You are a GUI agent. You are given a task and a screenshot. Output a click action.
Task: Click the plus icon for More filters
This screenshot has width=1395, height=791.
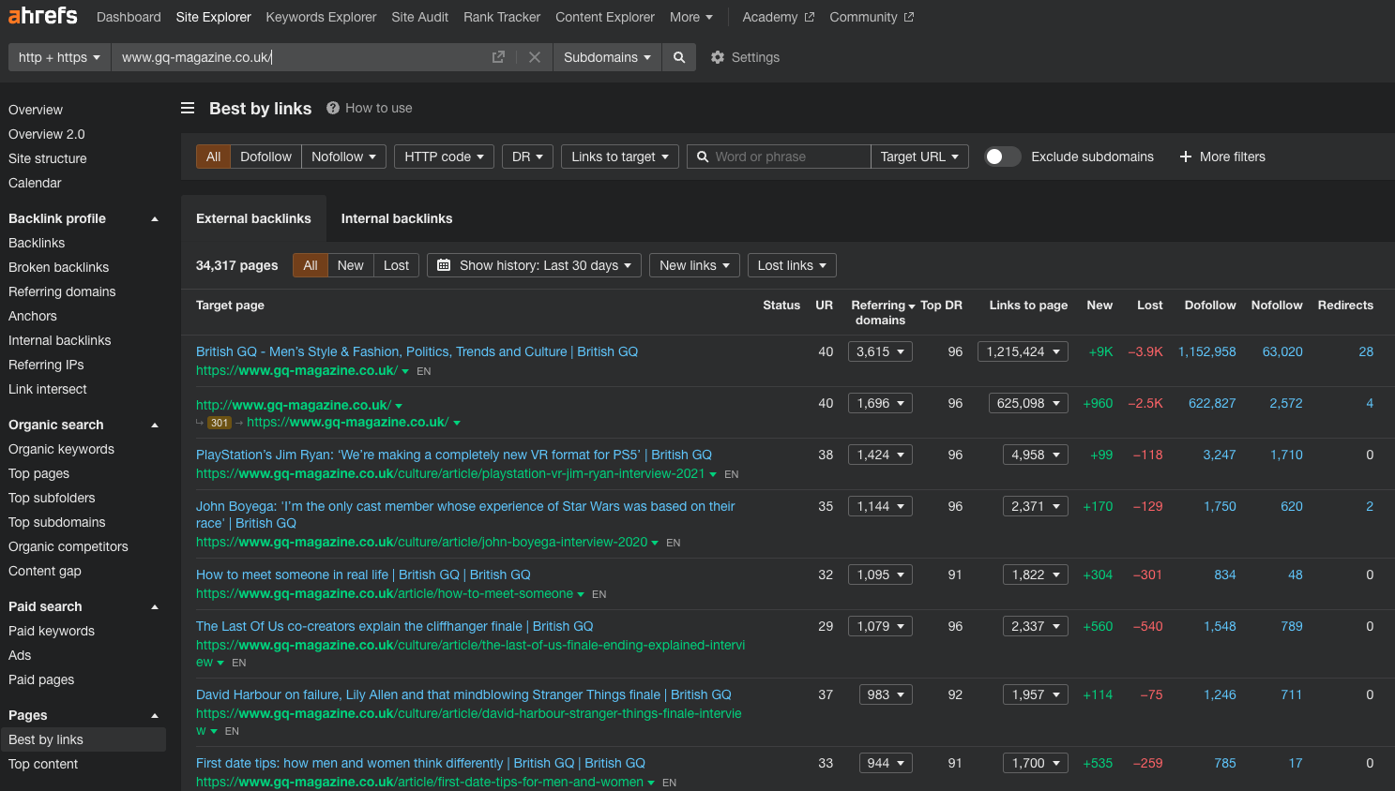pyautogui.click(x=1186, y=157)
